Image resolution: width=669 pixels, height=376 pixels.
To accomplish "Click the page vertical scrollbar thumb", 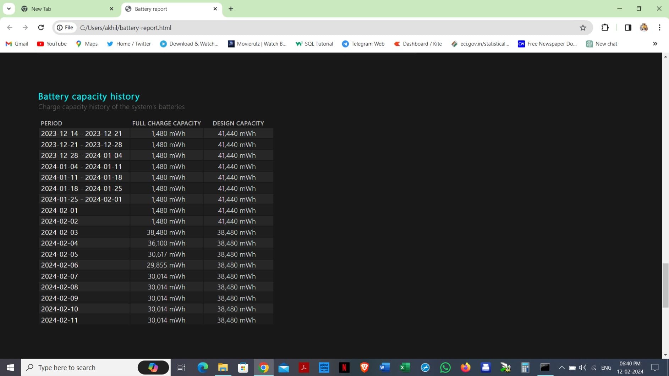I will point(665,286).
